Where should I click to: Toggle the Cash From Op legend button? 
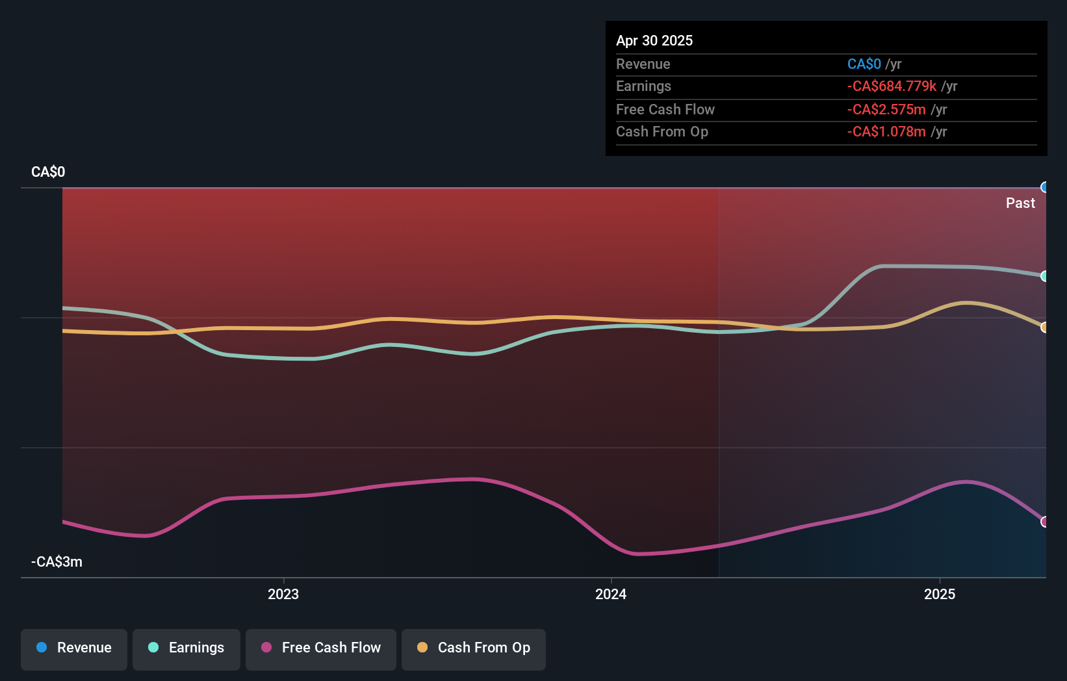tap(474, 649)
